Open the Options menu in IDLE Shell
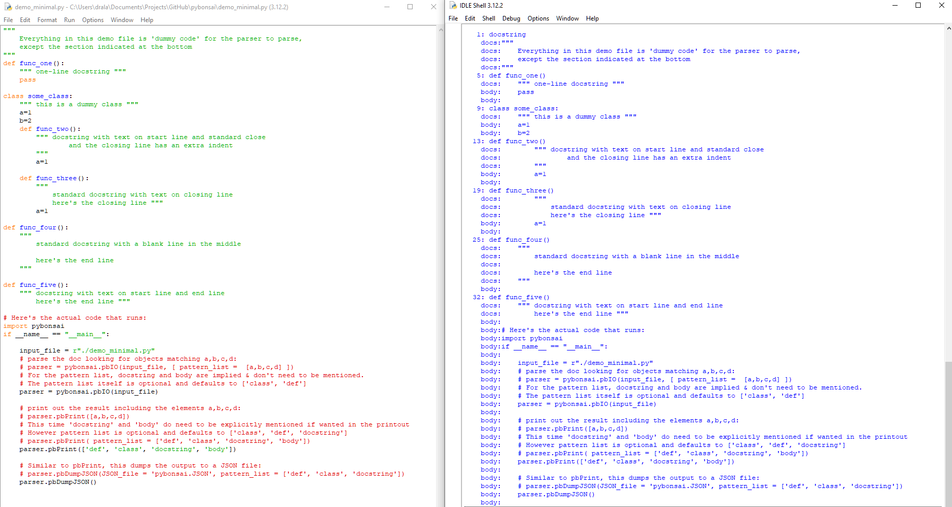952x507 pixels. [538, 18]
